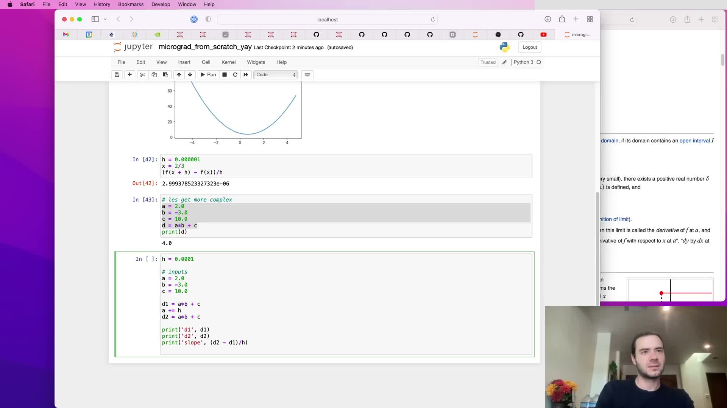Expand the sidebar options chevron

pyautogui.click(x=105, y=19)
